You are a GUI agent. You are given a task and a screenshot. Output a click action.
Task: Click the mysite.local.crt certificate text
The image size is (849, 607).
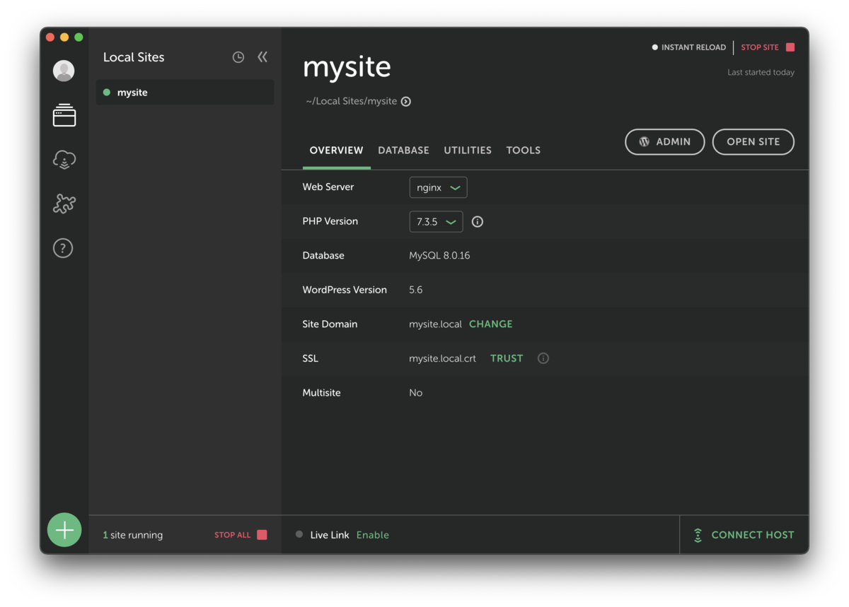(x=442, y=358)
